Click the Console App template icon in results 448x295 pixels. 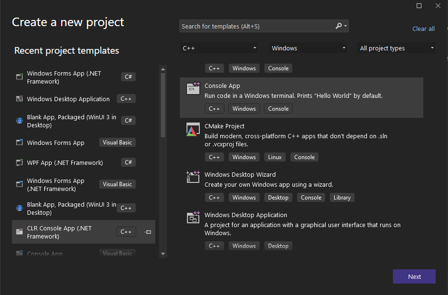(193, 88)
